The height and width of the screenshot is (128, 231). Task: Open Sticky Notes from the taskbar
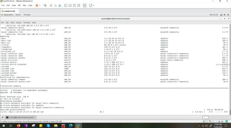(41, 126)
